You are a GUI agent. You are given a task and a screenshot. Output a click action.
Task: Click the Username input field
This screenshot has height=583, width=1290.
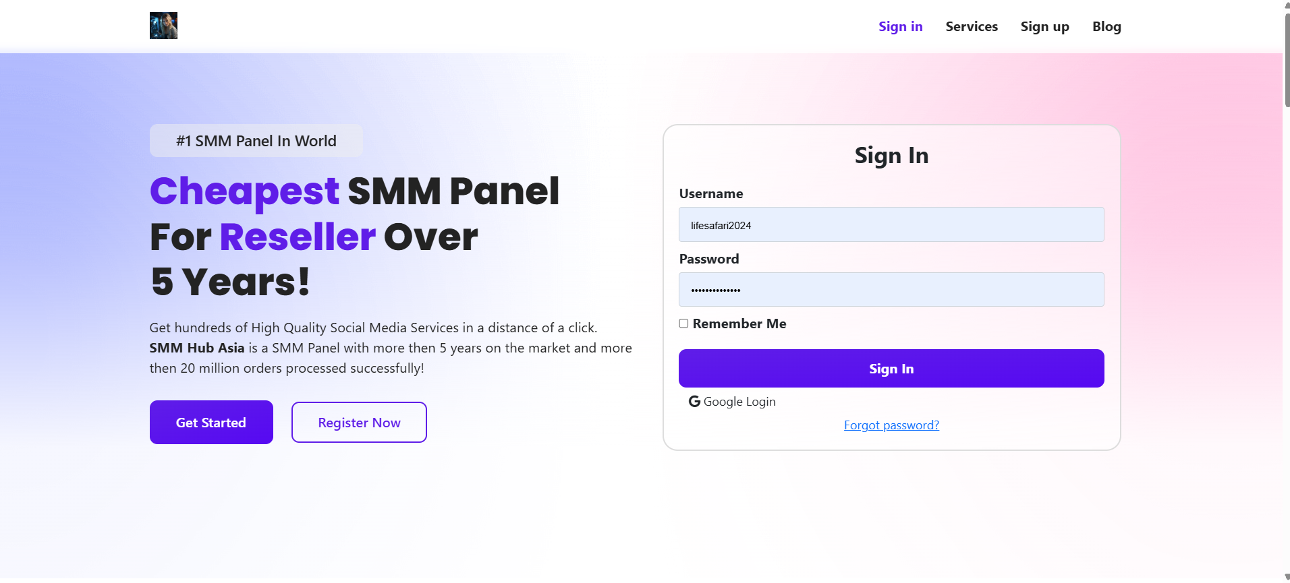click(891, 224)
